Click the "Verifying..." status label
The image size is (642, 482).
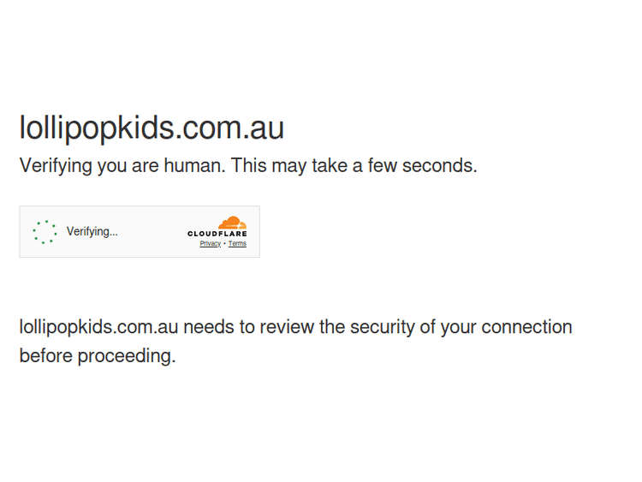pyautogui.click(x=92, y=232)
